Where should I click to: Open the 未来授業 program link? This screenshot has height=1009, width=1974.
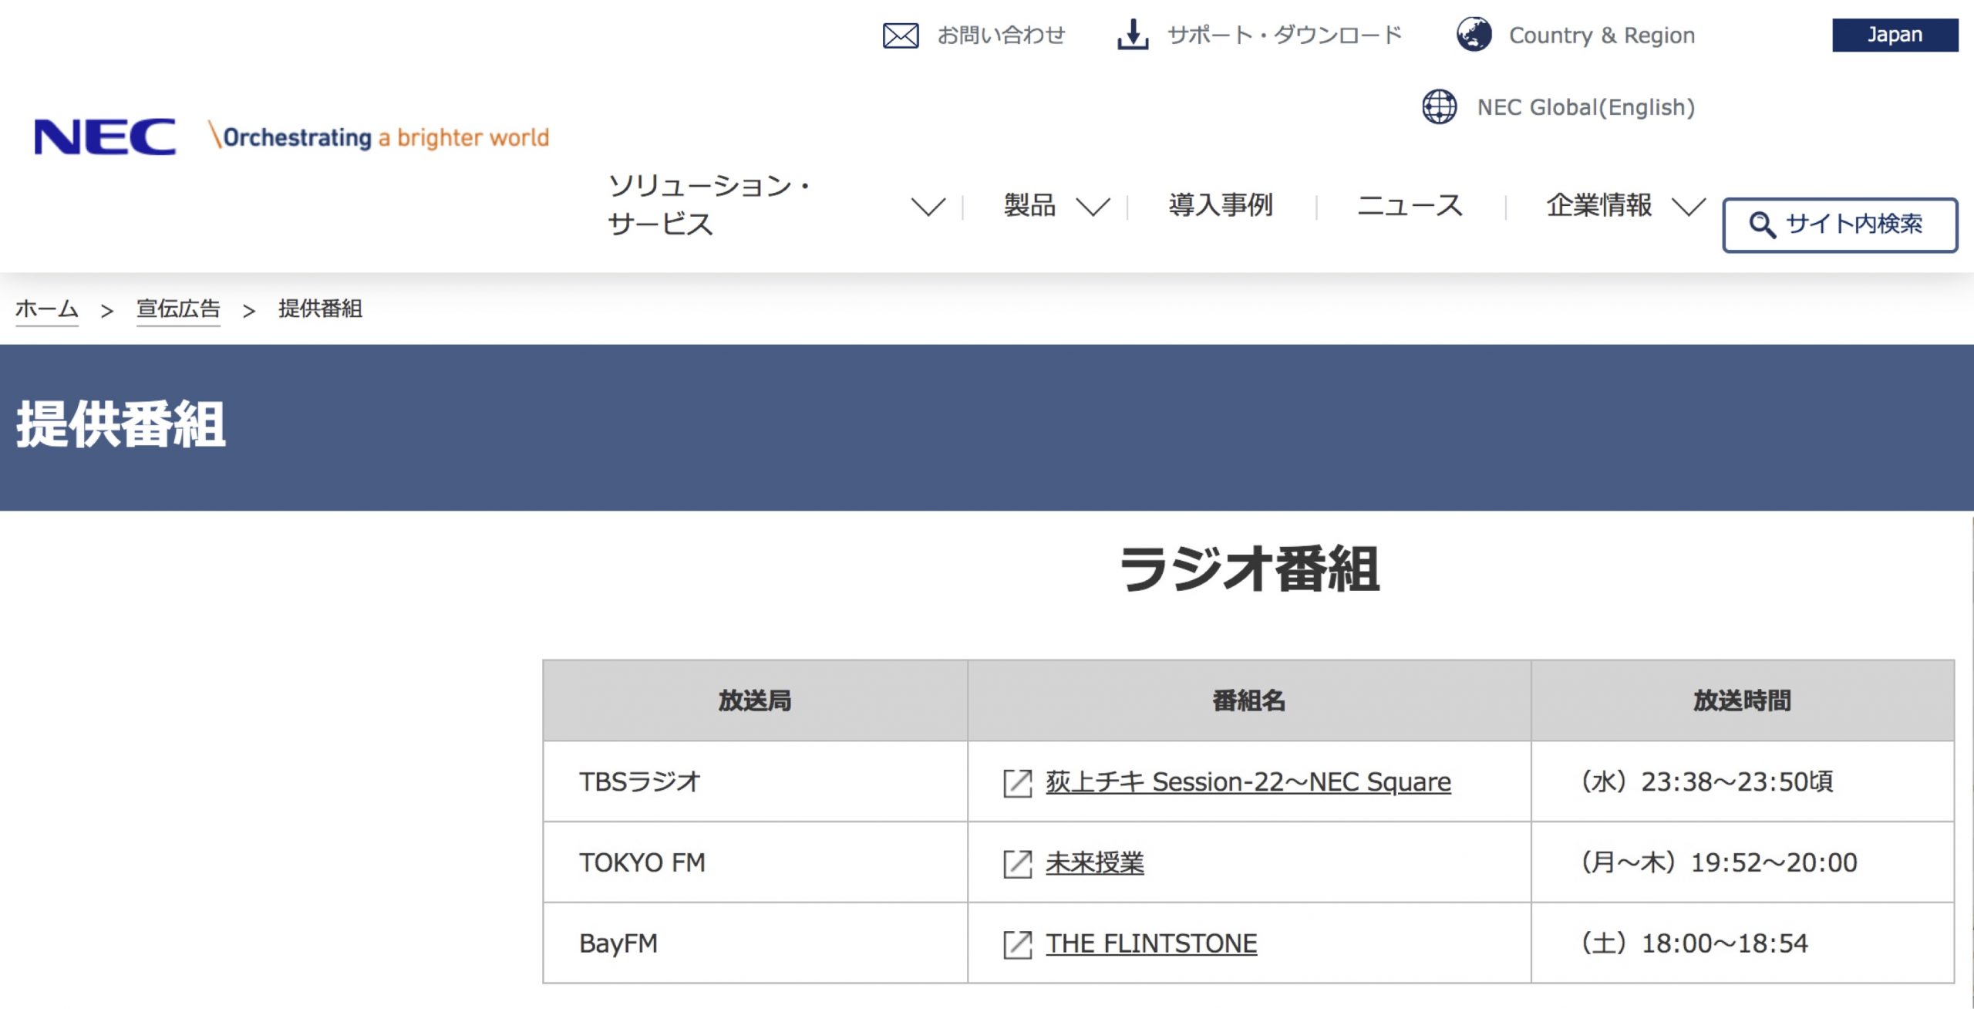1094,863
